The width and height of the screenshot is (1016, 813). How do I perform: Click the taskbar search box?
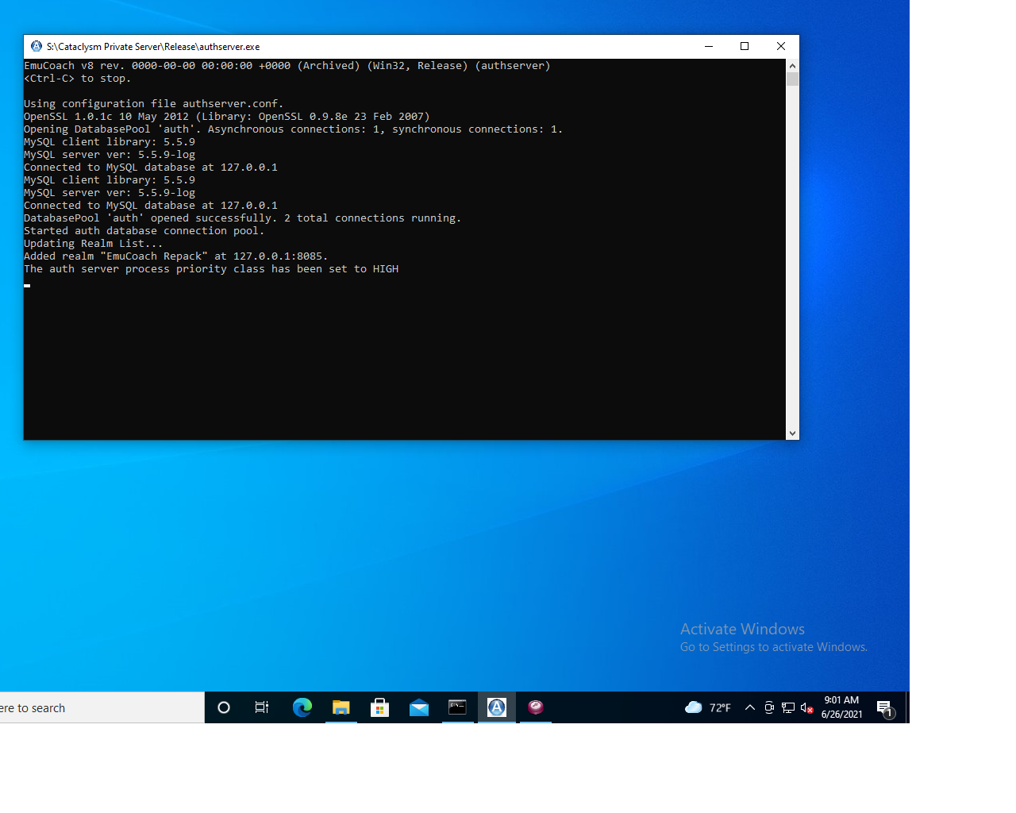(102, 707)
